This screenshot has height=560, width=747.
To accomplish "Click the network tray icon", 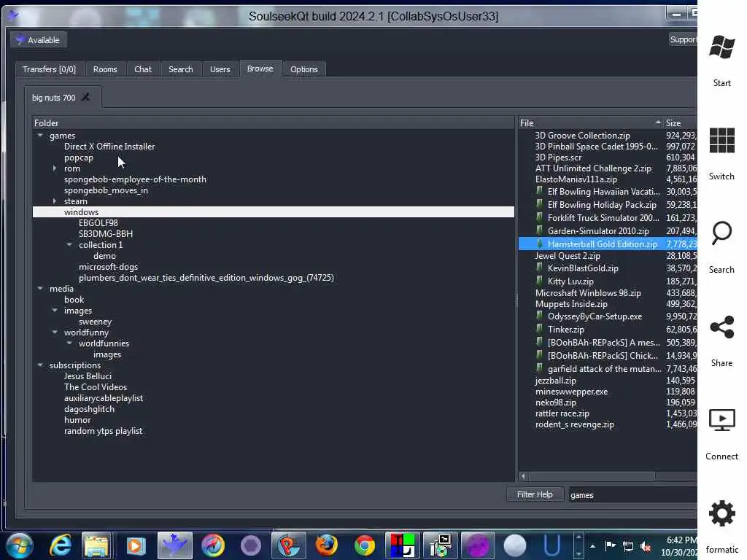I will click(x=628, y=546).
